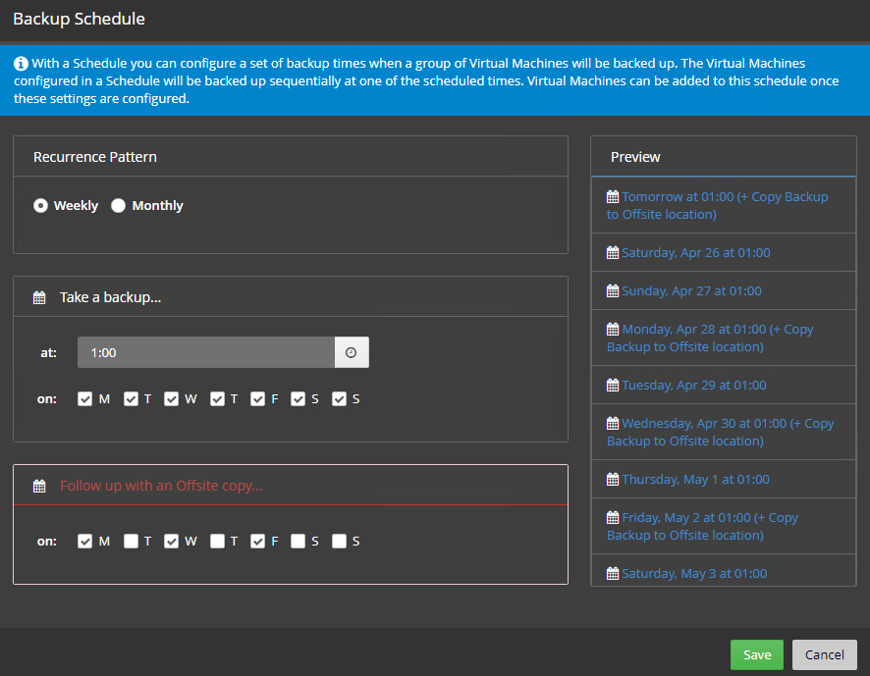Save the backup schedule
The height and width of the screenshot is (676, 870).
click(x=756, y=654)
